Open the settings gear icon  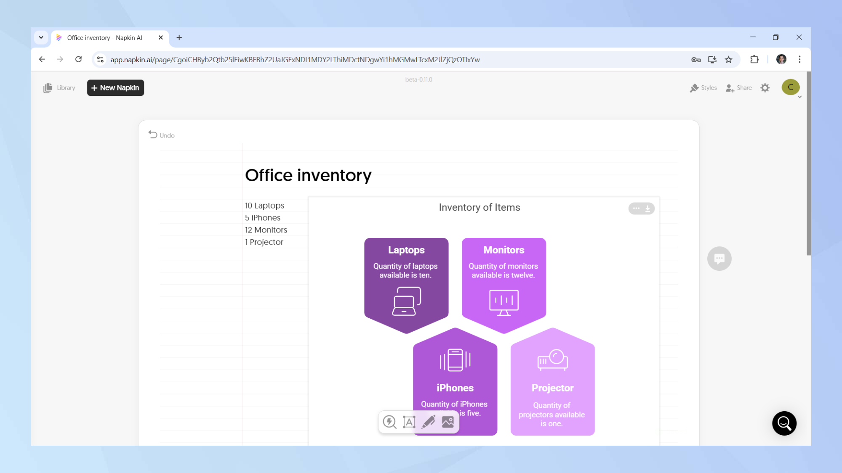(765, 88)
